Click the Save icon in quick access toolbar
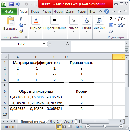Viewport: 130px width, 131px height. (12, 4)
